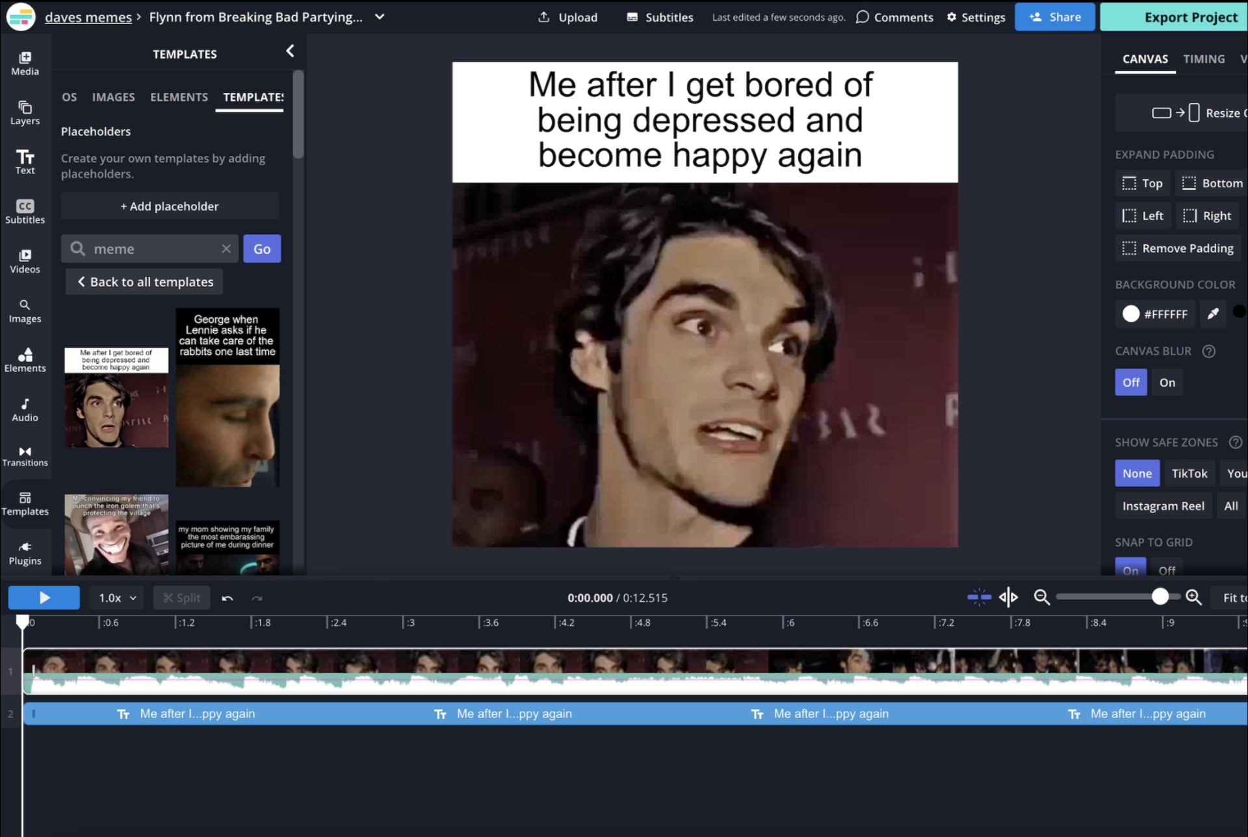Open the Subtitles sidebar panel
The height and width of the screenshot is (837, 1248).
point(25,211)
